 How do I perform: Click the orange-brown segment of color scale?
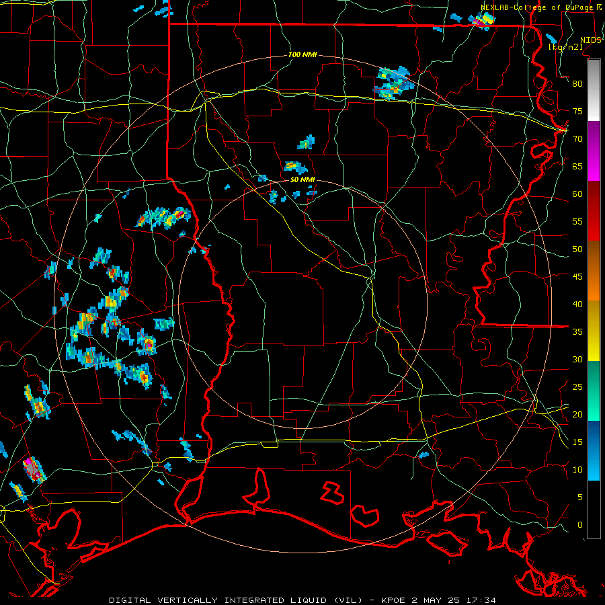click(594, 271)
